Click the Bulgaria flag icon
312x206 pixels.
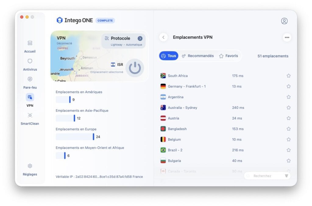coord(163,161)
